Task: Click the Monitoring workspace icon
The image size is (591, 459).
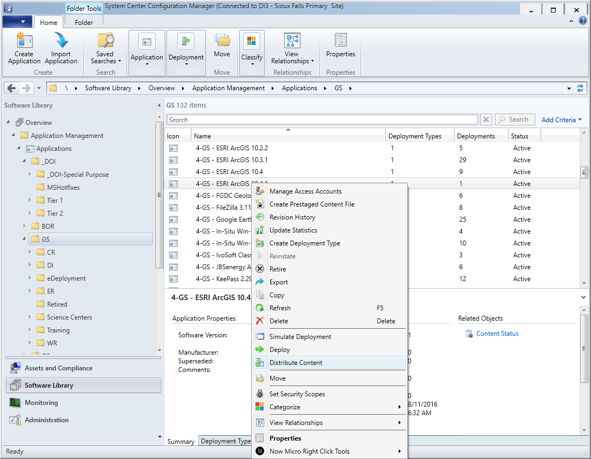Action: click(15, 403)
